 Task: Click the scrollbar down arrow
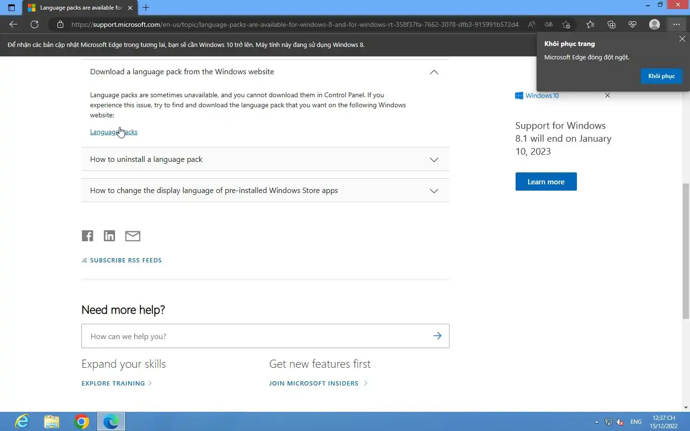(x=686, y=408)
